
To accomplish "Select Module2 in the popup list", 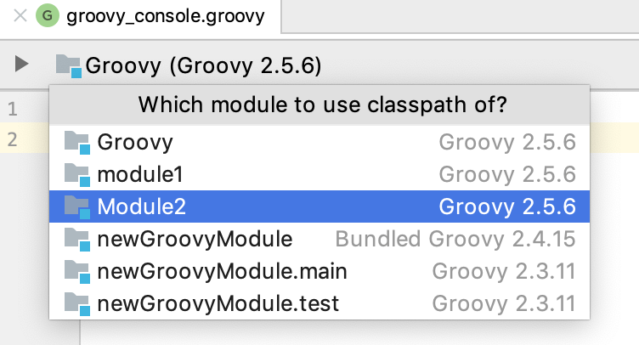I will [142, 206].
